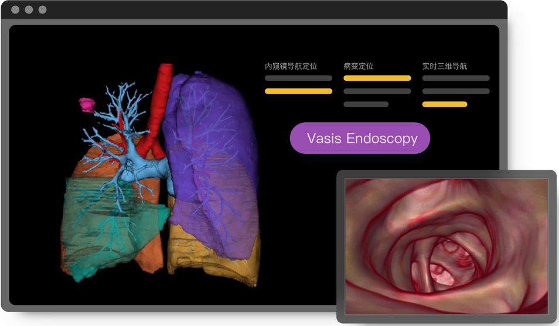This screenshot has height=326, width=559.
Task: Click the yellow bar under 内窥镜导航定位
Action: click(298, 91)
